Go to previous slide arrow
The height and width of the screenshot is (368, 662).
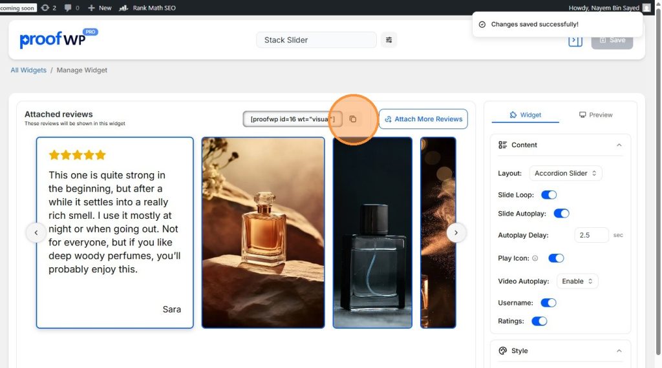click(x=36, y=232)
